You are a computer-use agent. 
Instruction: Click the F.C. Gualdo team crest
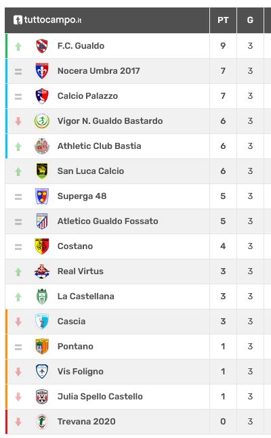coord(42,46)
